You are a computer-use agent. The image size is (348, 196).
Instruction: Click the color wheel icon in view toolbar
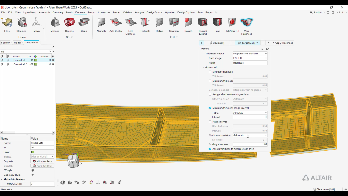click(x=91, y=183)
